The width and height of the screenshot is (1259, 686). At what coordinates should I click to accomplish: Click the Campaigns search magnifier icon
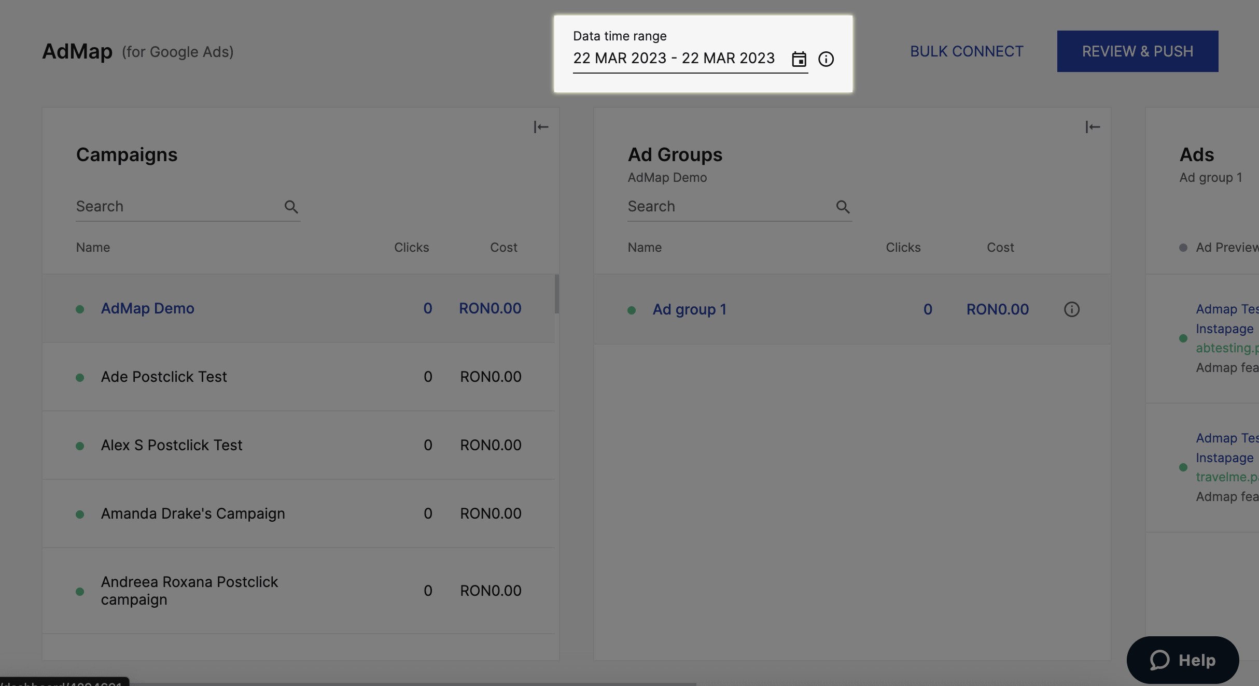point(291,207)
